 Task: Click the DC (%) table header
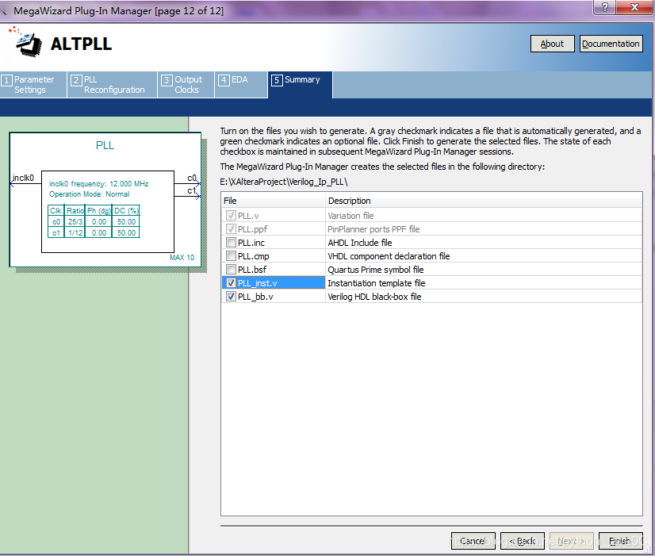(x=126, y=210)
